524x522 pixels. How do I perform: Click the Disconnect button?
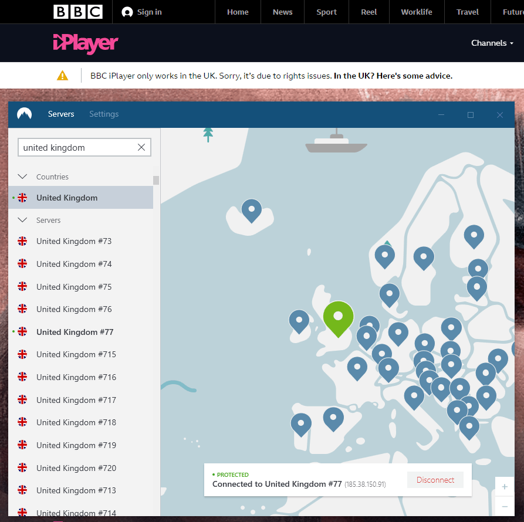[435, 480]
